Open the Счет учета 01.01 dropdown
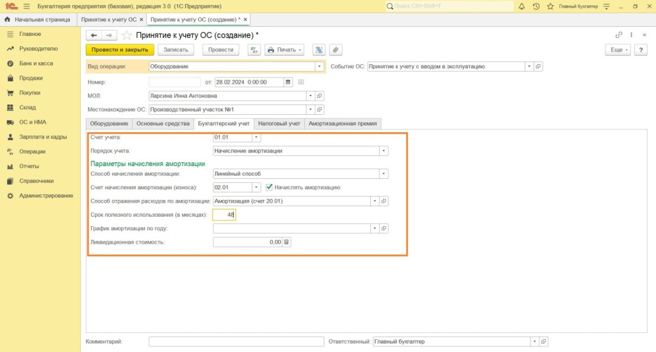 [256, 137]
